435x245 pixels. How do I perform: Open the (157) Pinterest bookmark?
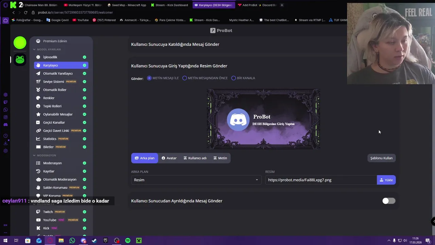tap(104, 20)
